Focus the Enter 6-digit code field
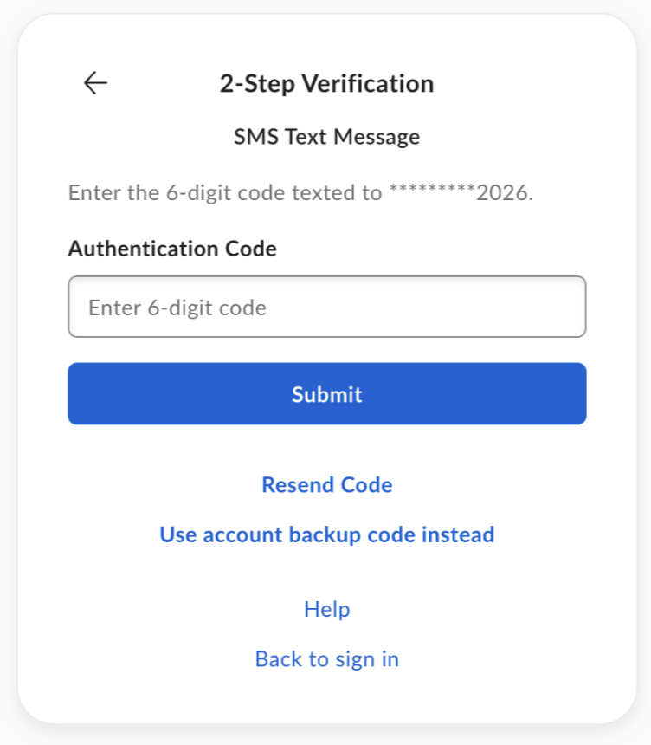 coord(326,307)
